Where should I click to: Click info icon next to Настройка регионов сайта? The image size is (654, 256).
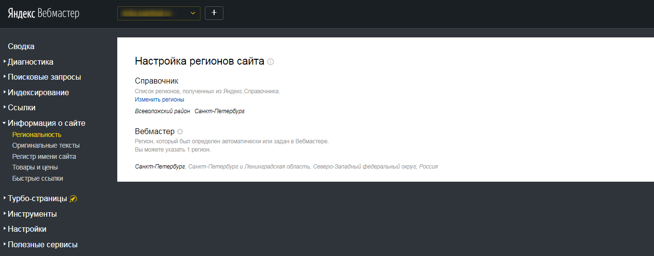point(271,62)
